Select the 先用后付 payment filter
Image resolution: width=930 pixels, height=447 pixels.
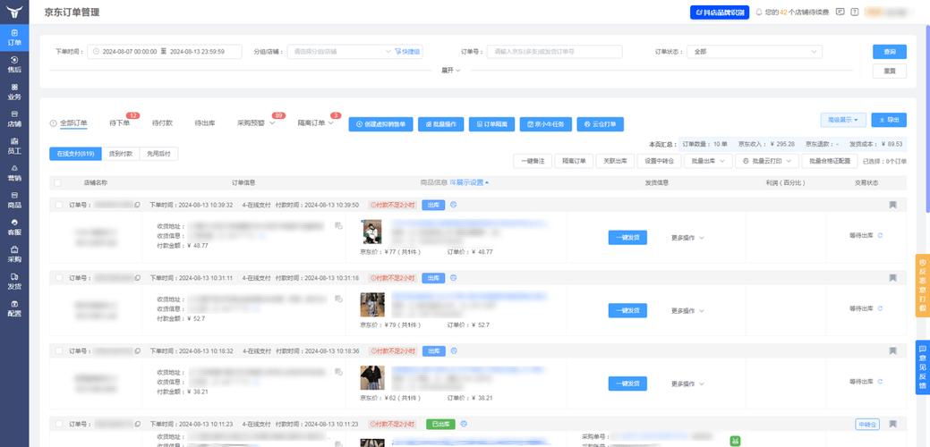pos(158,154)
